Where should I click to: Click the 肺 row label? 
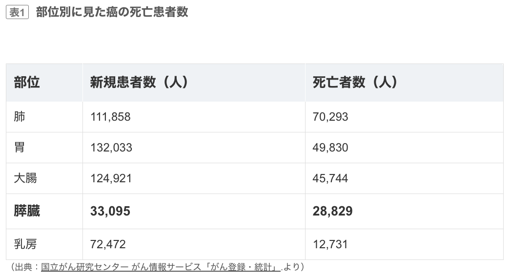click(20, 117)
